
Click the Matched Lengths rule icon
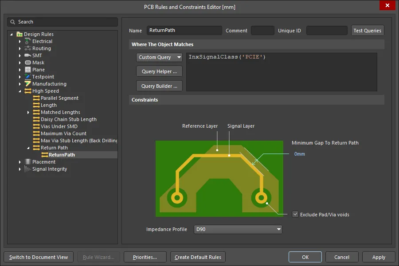coord(36,112)
